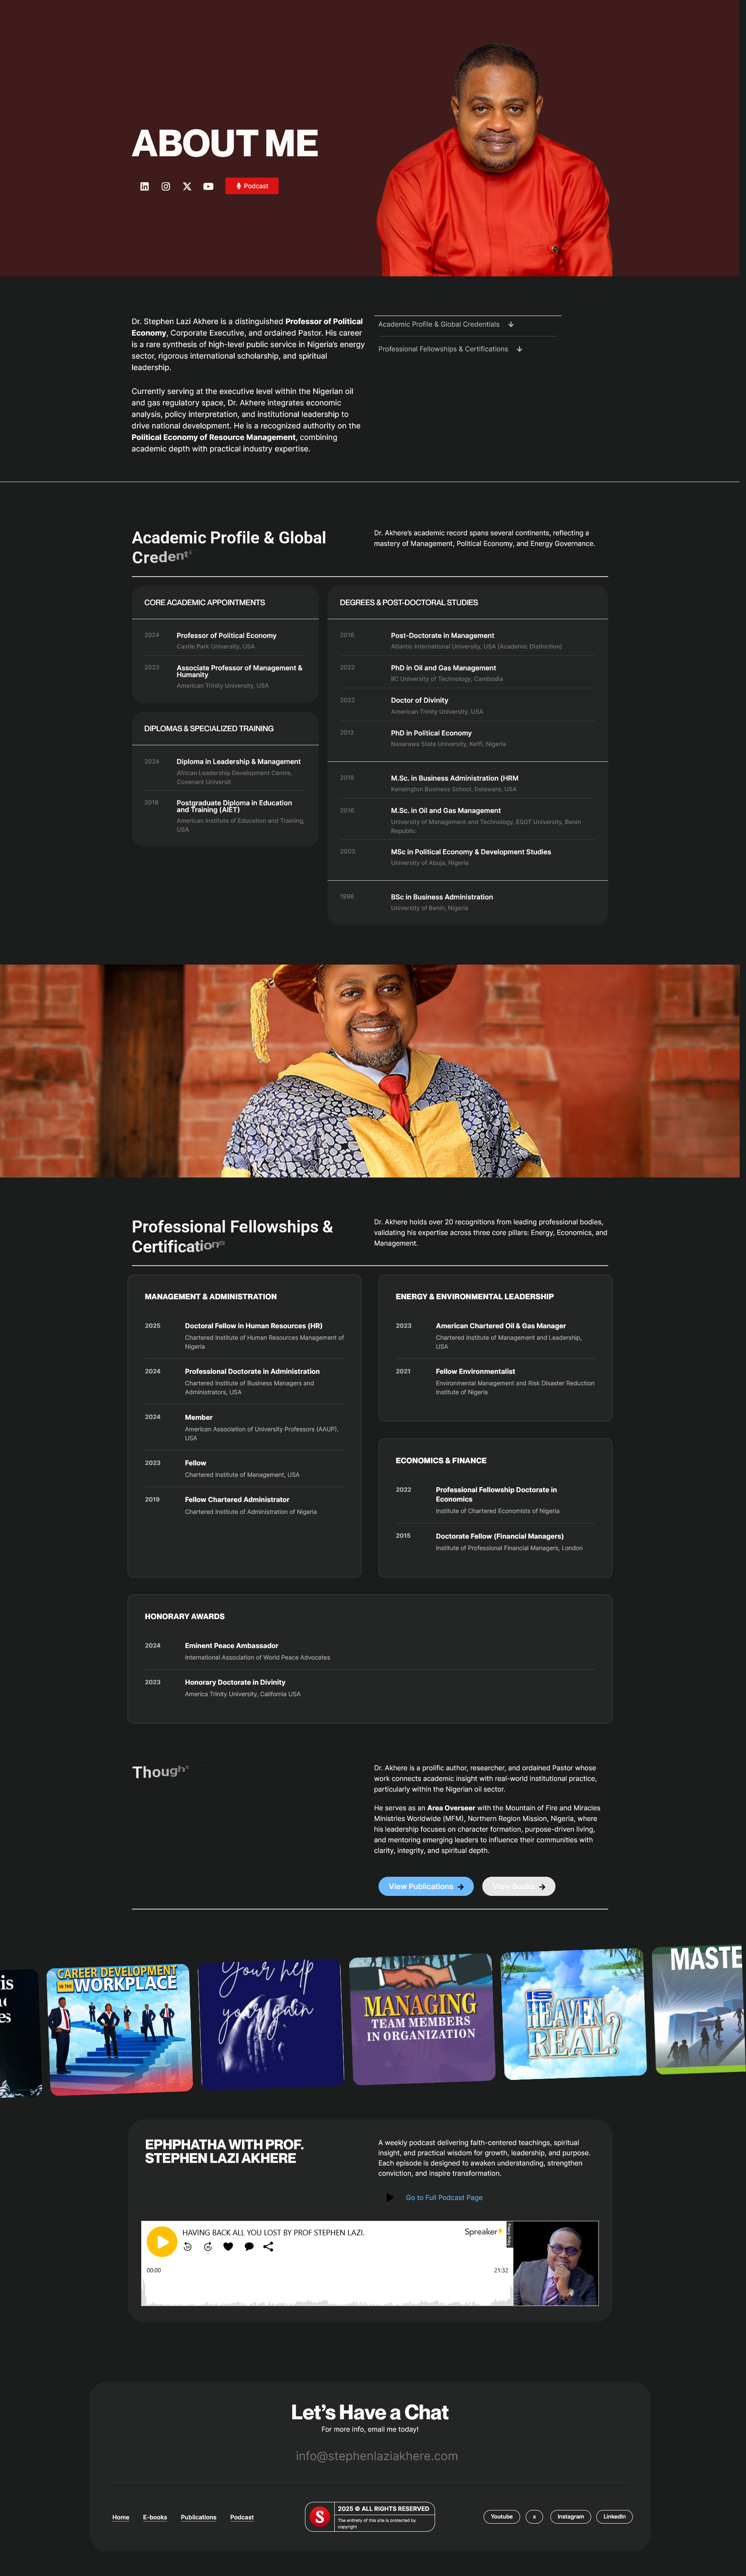The height and width of the screenshot is (2576, 746).
Task: Seek within the podcast waveform progress bar
Action: pyautogui.click(x=327, y=2292)
